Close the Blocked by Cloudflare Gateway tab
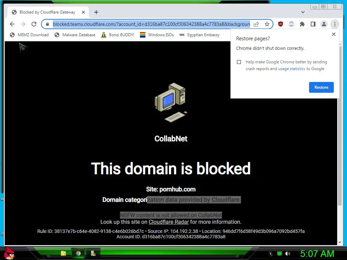Screen dimensions: 347x260 pos(83,12)
